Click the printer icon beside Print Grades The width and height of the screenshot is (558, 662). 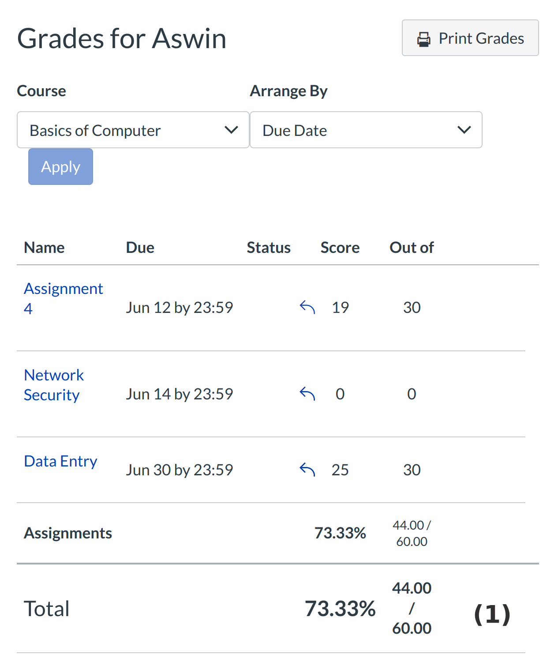tap(423, 39)
